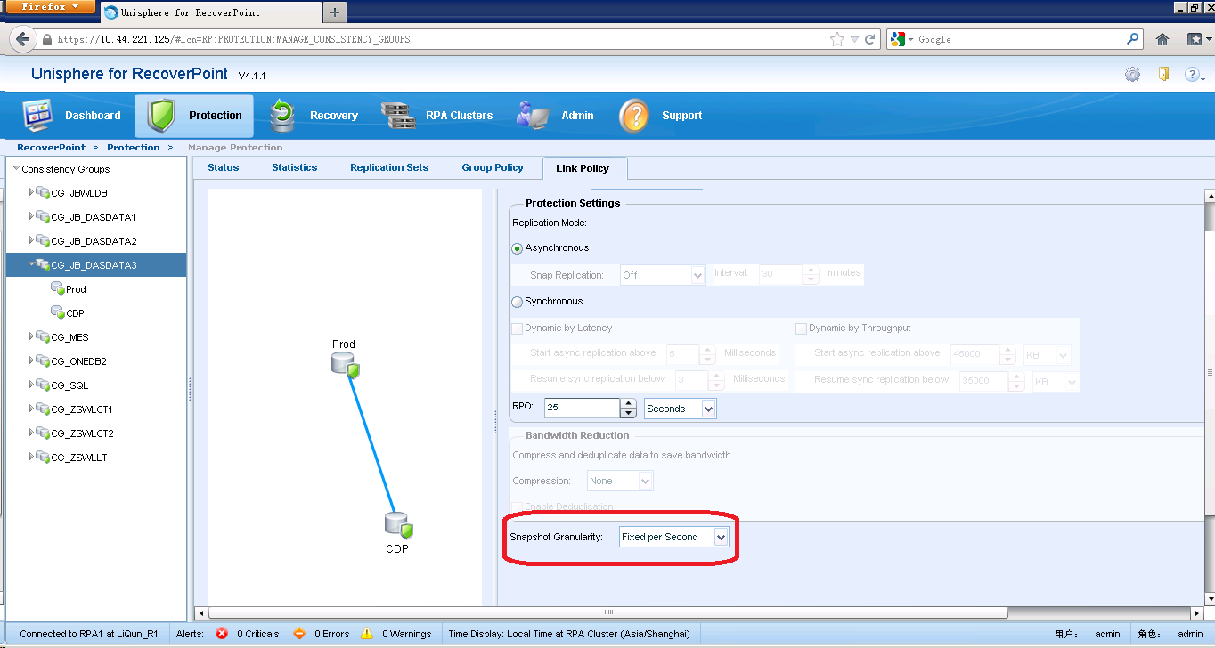Open the Admin user icon
1215x648 pixels.
tap(533, 116)
